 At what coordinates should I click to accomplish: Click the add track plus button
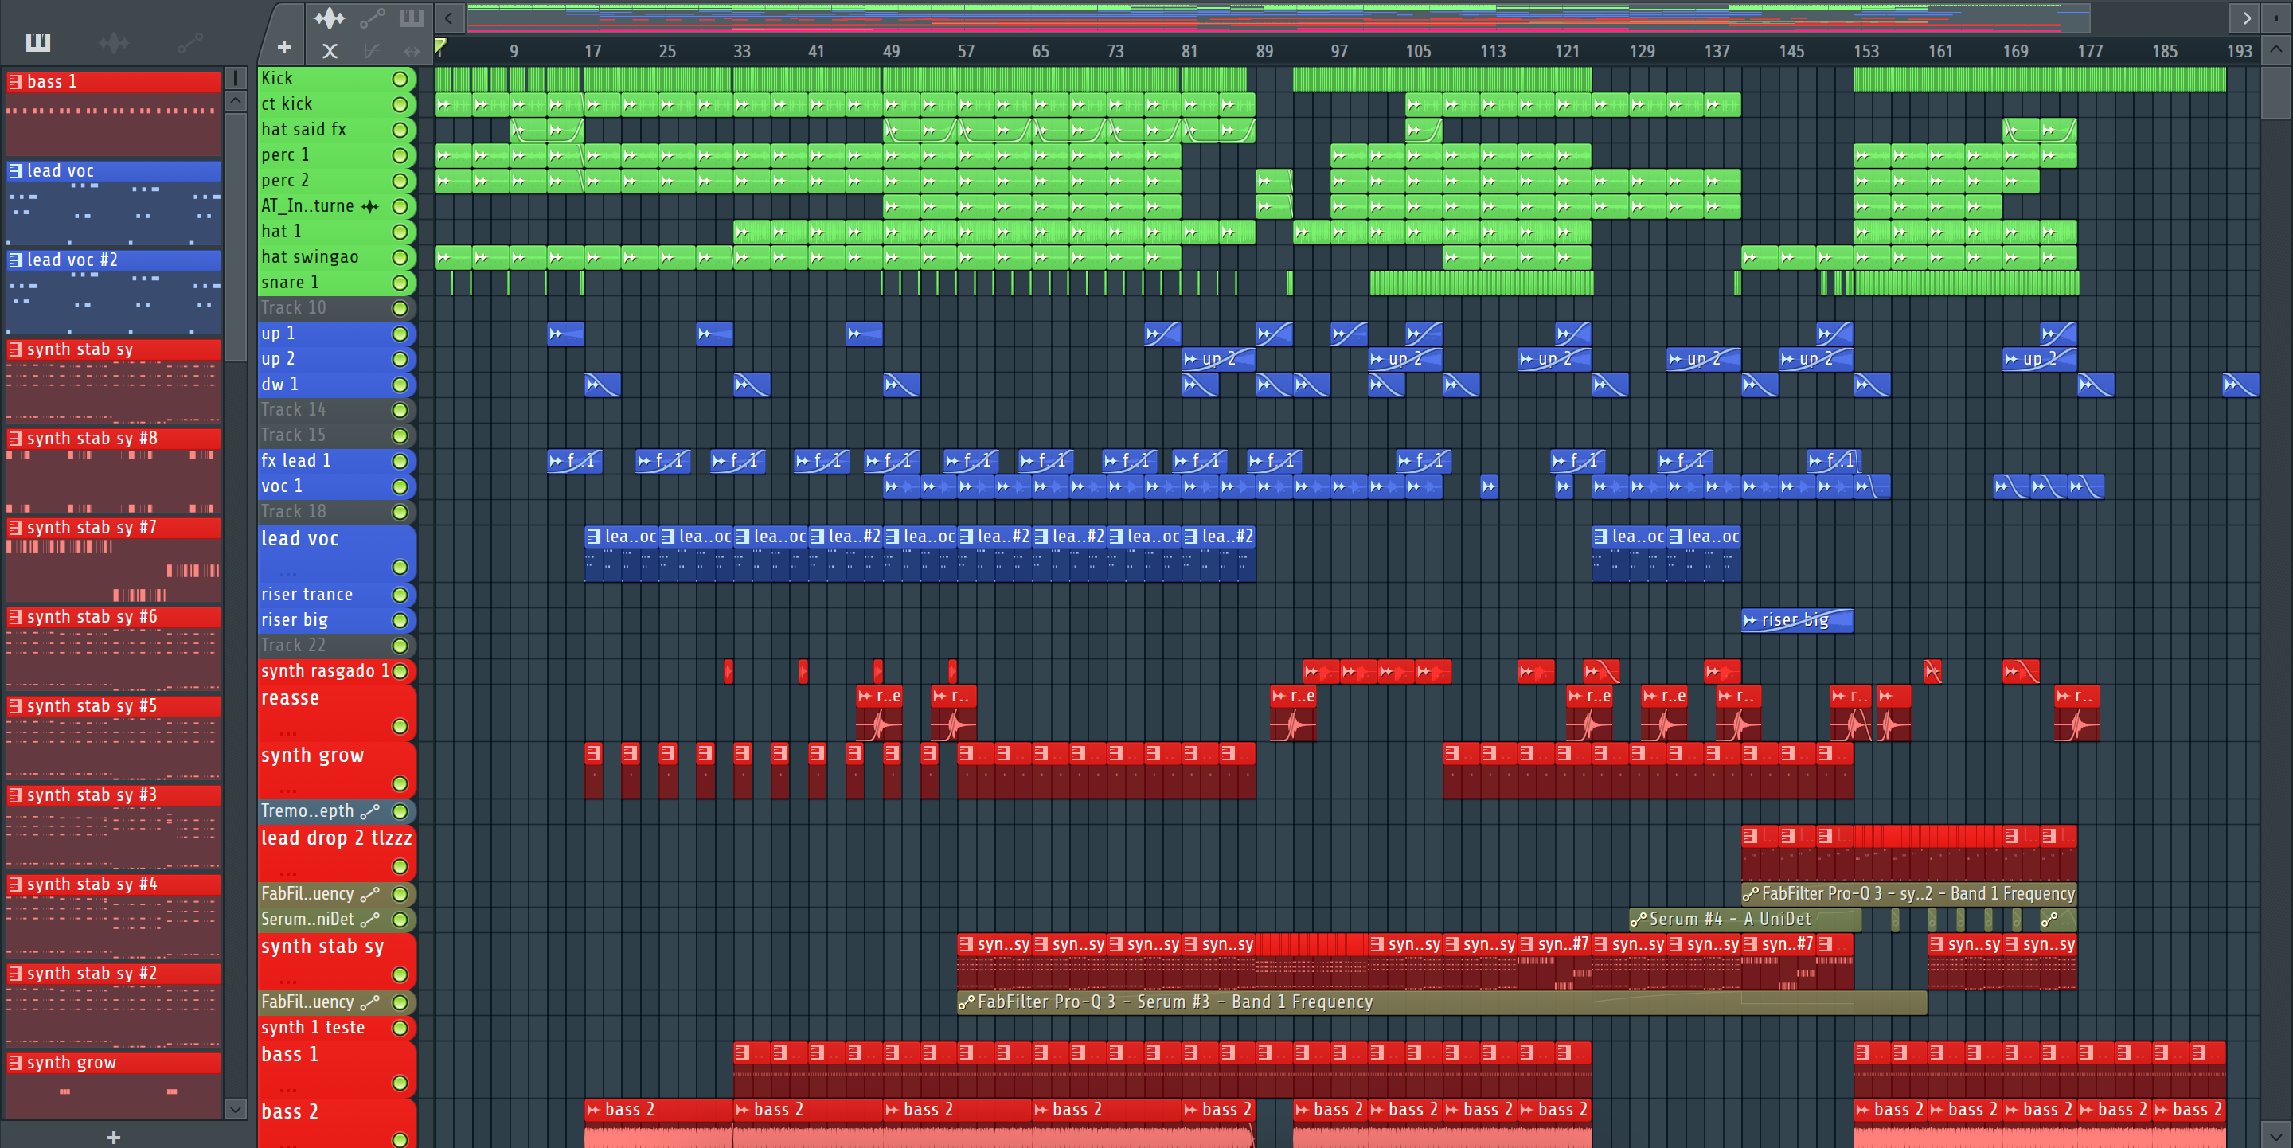pos(284,47)
